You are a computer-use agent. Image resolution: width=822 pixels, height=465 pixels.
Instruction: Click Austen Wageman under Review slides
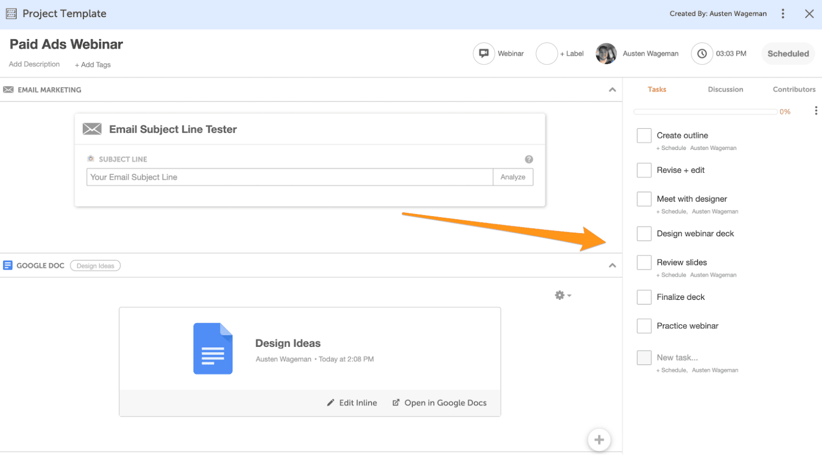713,275
